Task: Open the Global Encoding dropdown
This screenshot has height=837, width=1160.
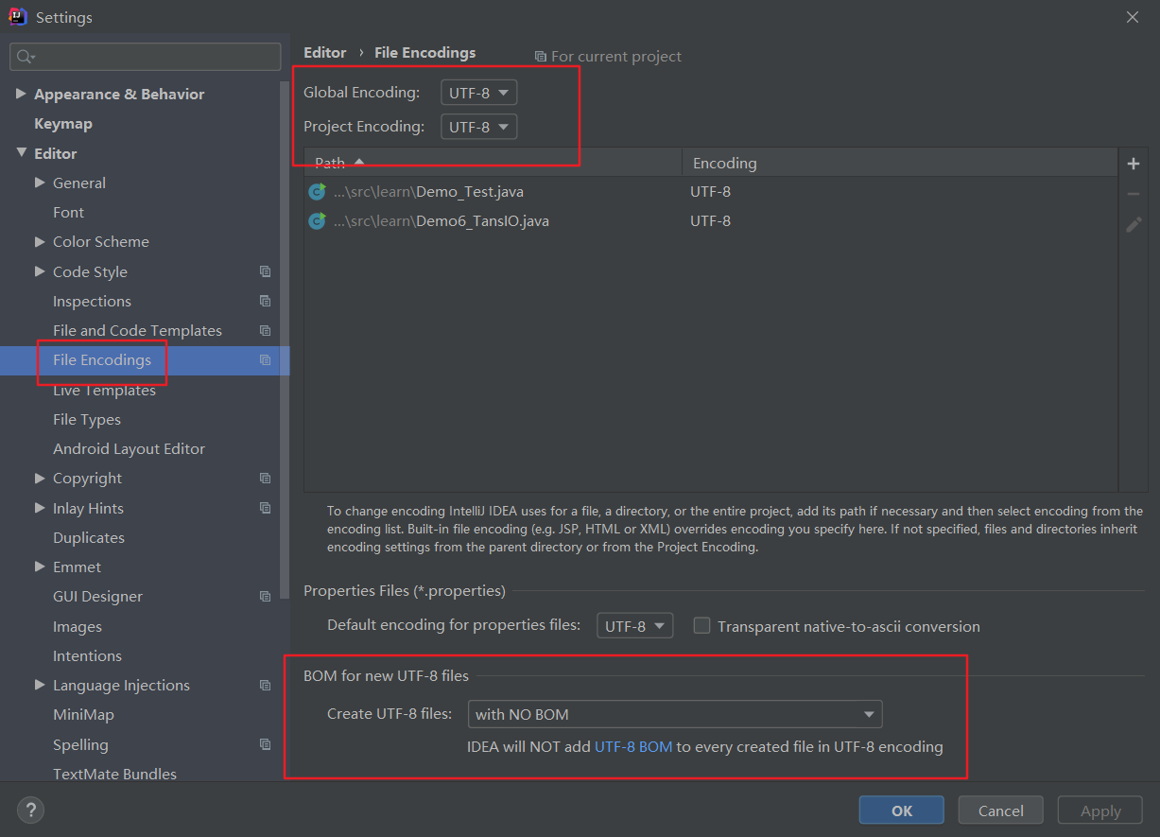Action: tap(478, 93)
